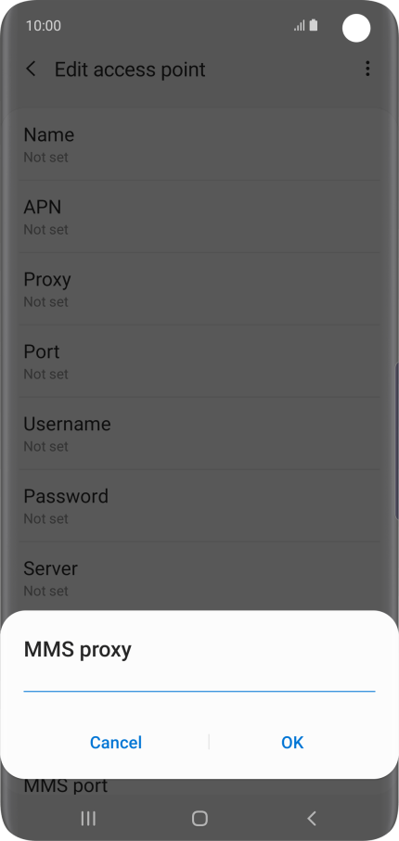Tap the home navigation button

tap(199, 818)
